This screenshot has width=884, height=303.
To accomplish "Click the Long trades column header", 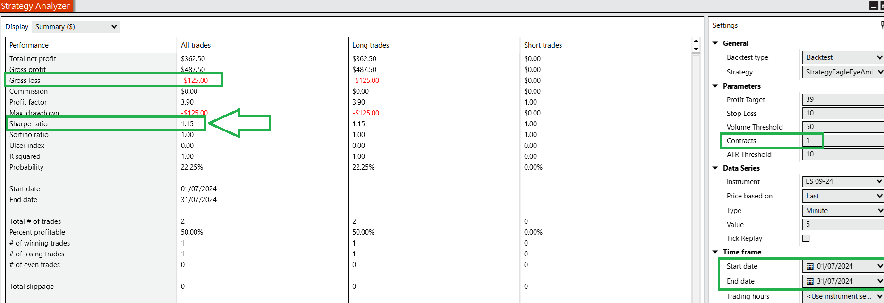I will [x=371, y=45].
